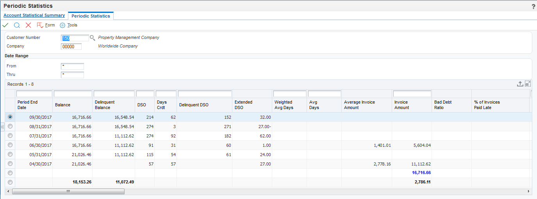
Task: Click the scrollbar right arrow
Action: pos(529,192)
